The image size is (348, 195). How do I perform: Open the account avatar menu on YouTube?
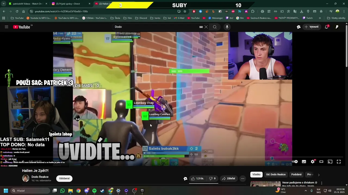pyautogui.click(x=337, y=27)
